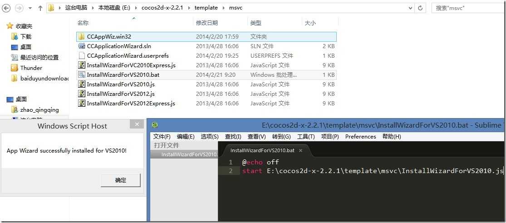The image size is (506, 223).
Task: Expand the chevron after template breadcrumb
Action: (223, 8)
